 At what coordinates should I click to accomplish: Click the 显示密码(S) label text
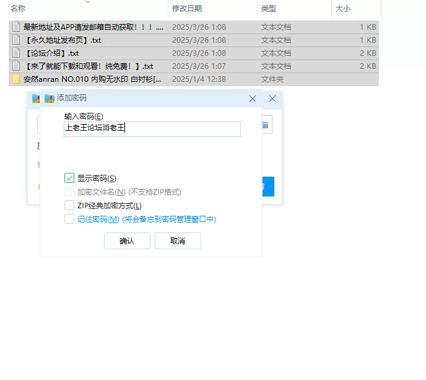97,179
